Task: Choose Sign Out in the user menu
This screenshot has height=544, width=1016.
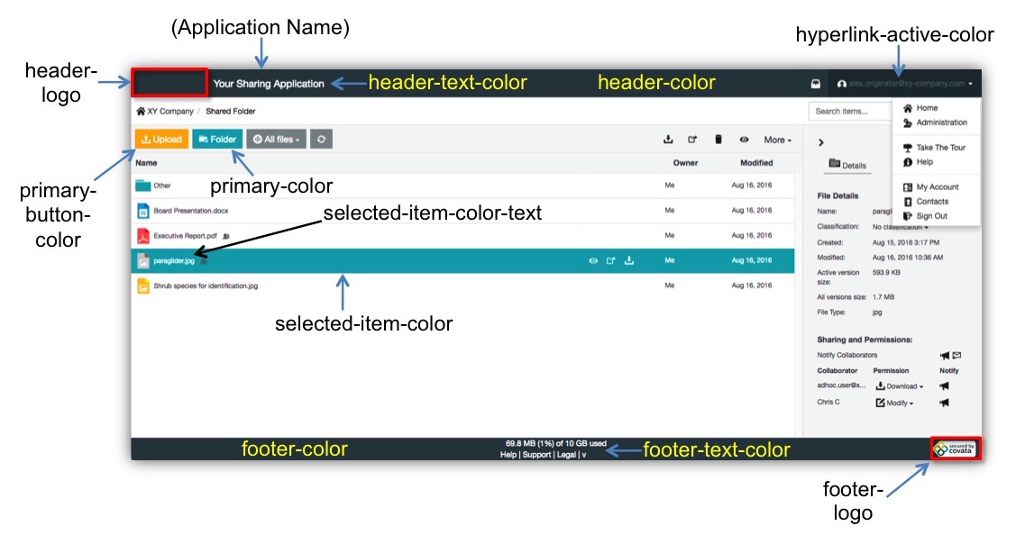Action: (931, 216)
